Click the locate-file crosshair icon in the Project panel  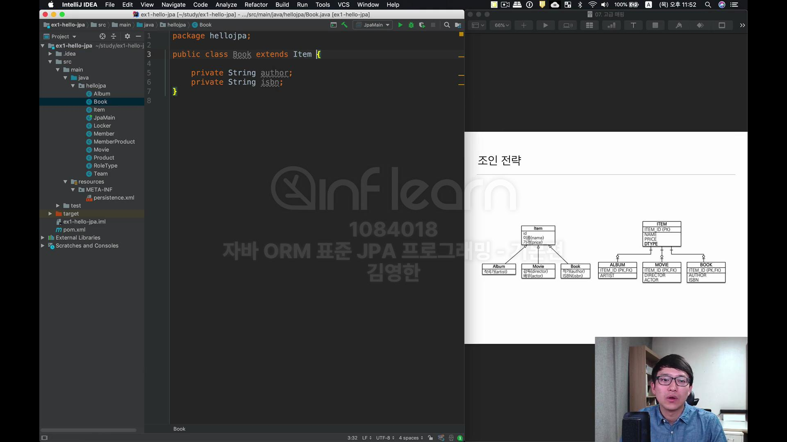(102, 36)
